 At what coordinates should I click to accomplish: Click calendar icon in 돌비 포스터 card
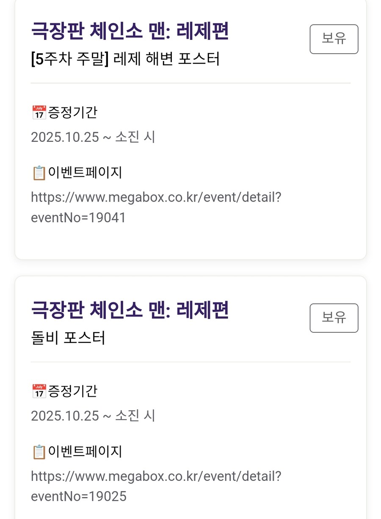[39, 391]
